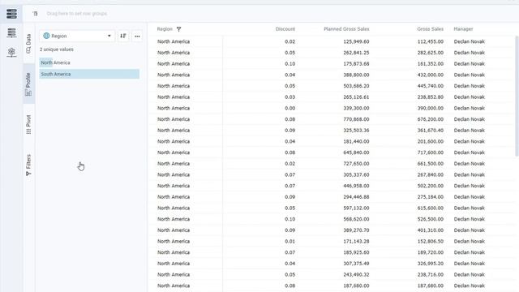Open the Region column dropdown selector
Image resolution: width=519 pixels, height=292 pixels.
[77, 36]
